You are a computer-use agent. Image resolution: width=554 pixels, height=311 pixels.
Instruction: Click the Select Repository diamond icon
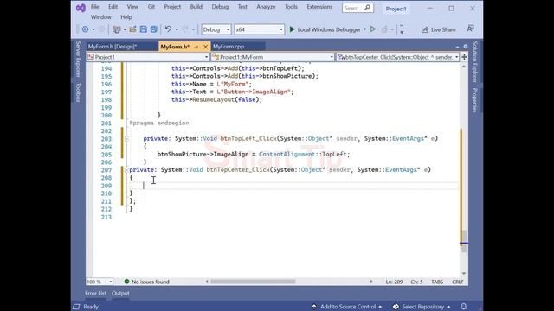tap(396, 307)
